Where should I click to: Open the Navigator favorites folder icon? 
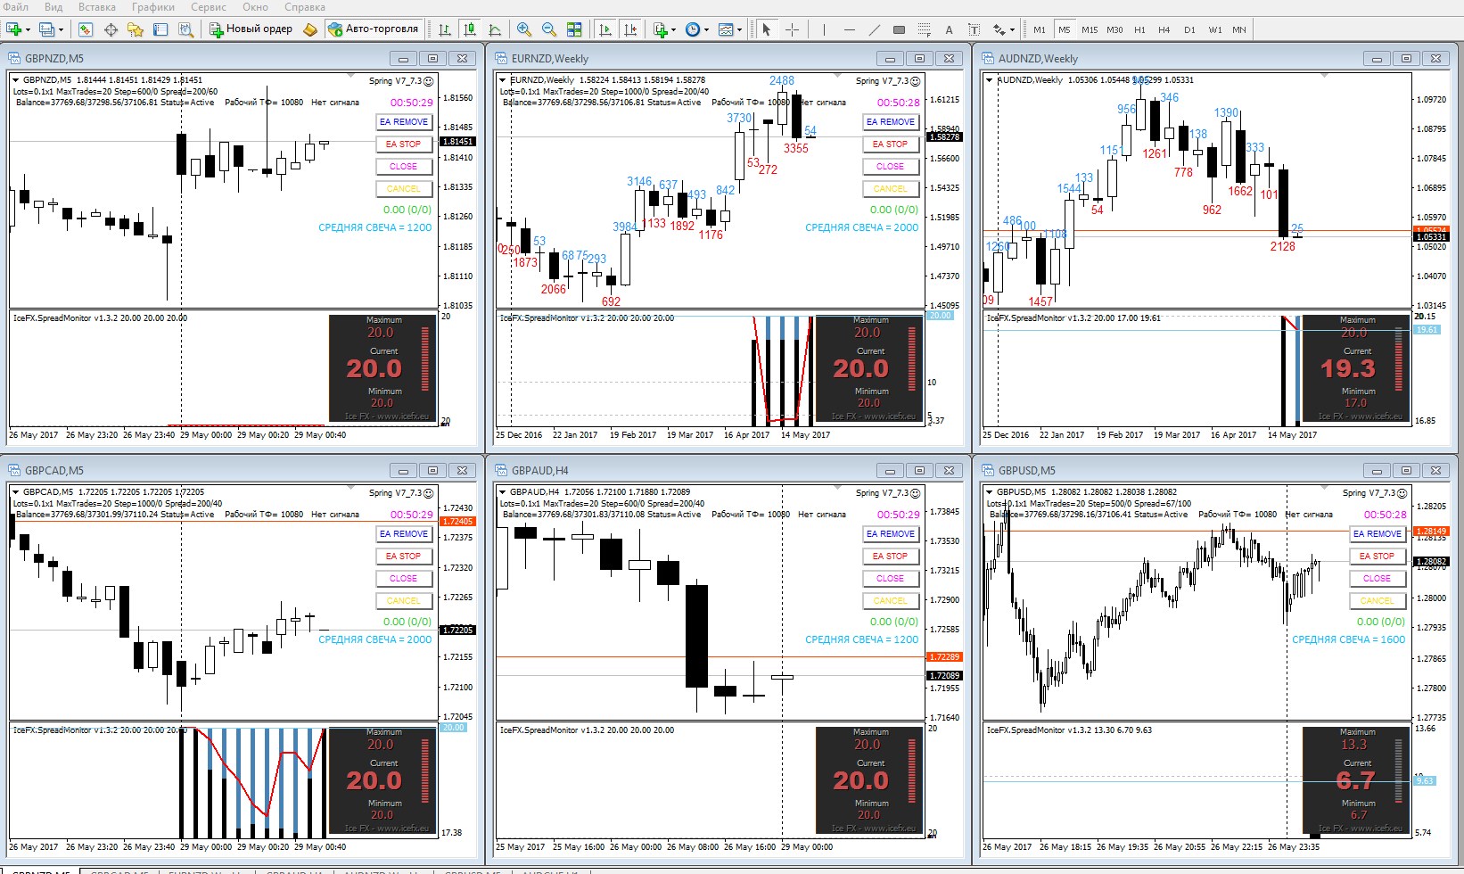pos(136,29)
